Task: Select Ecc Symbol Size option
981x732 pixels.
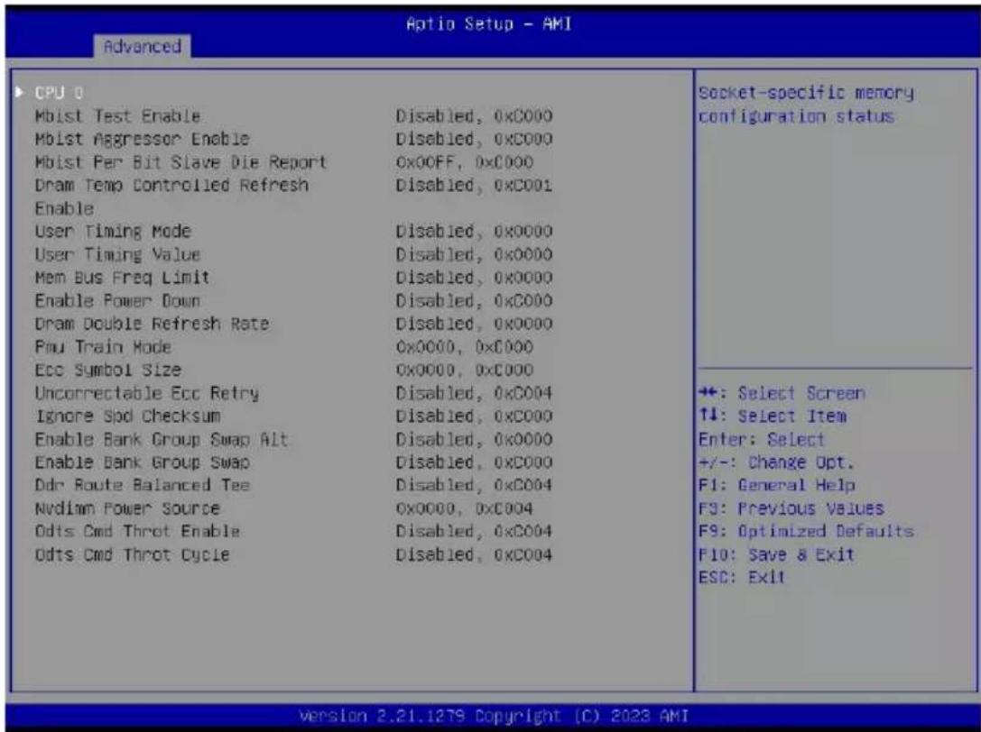Action: pos(108,371)
